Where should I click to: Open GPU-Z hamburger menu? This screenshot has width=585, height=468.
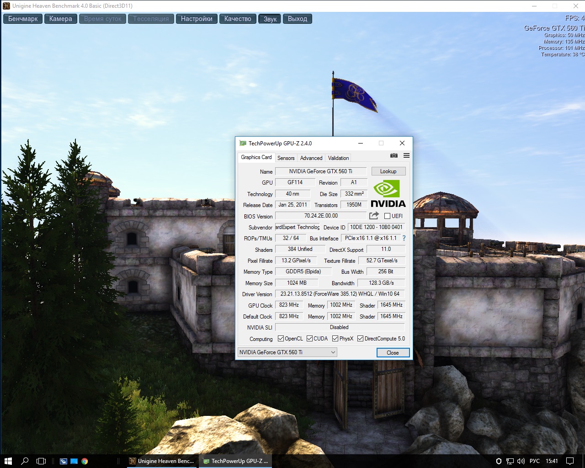coord(406,156)
